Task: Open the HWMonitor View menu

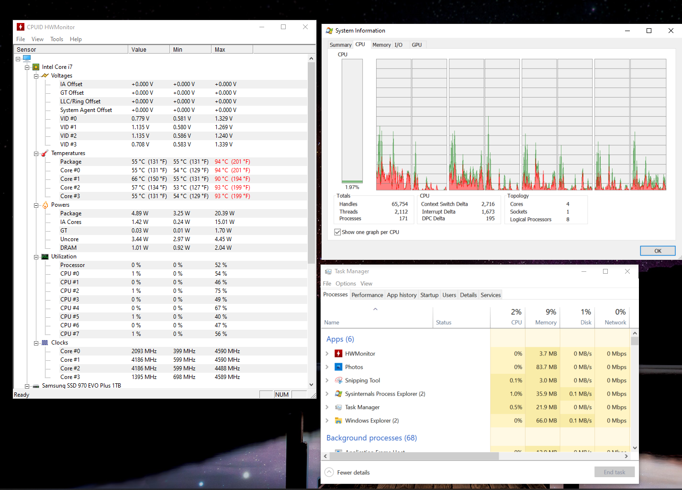Action: point(37,39)
